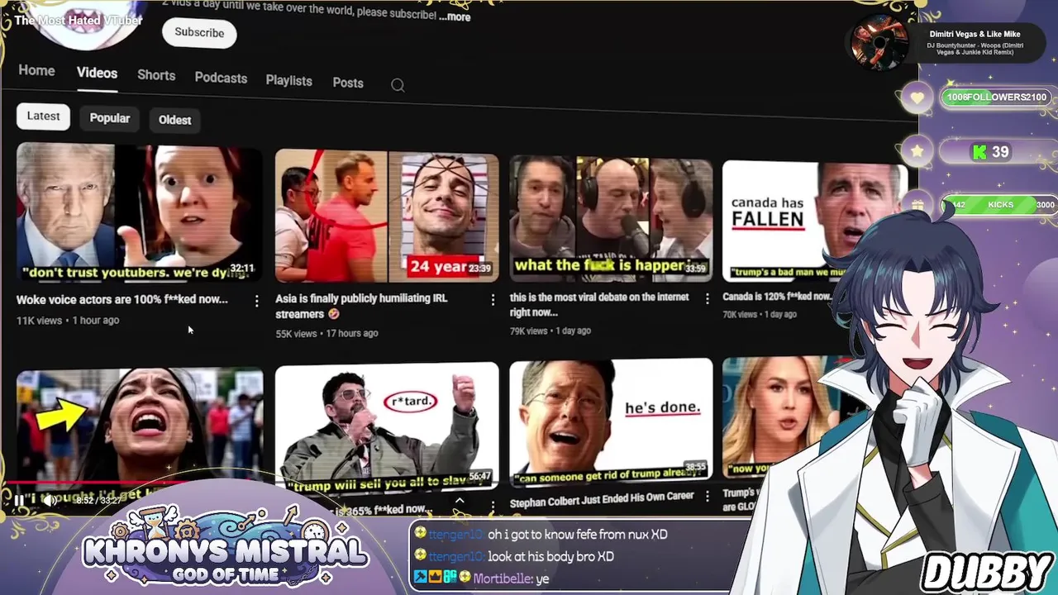This screenshot has height=595, width=1058.
Task: Click 11K views 1 hour ago text
Action: 68,321
